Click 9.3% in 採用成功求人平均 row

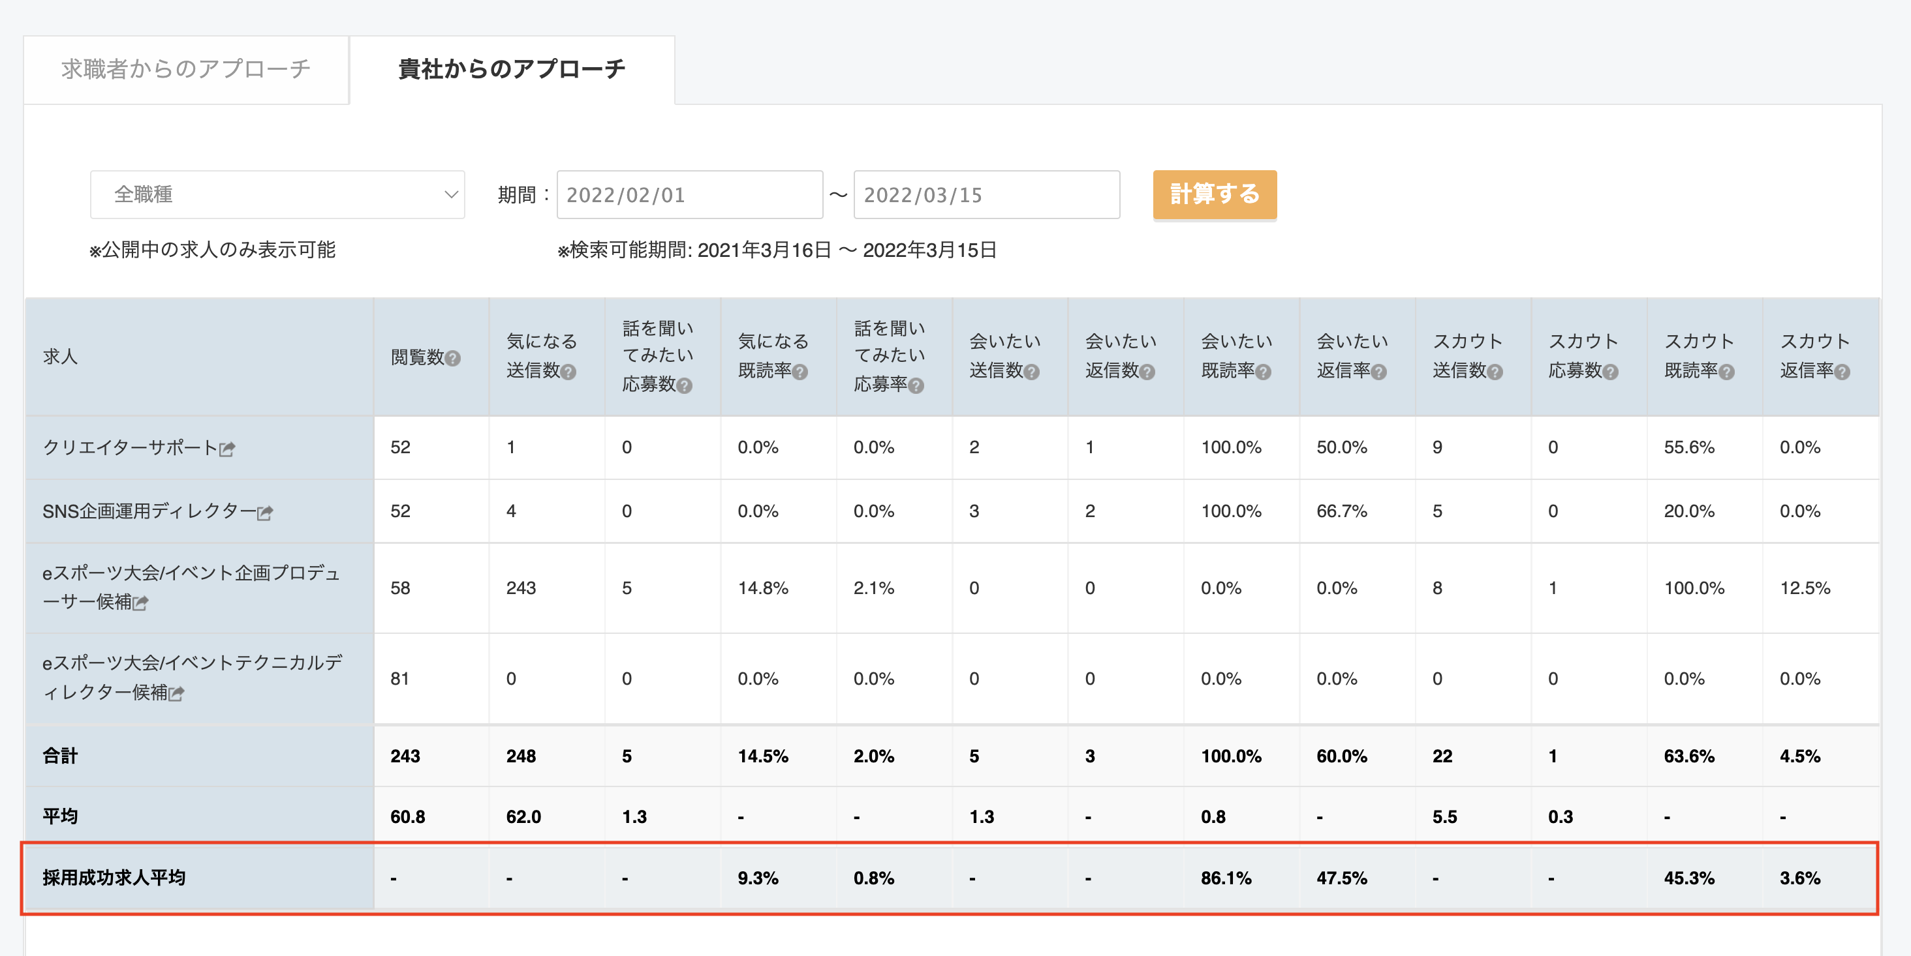(x=758, y=879)
